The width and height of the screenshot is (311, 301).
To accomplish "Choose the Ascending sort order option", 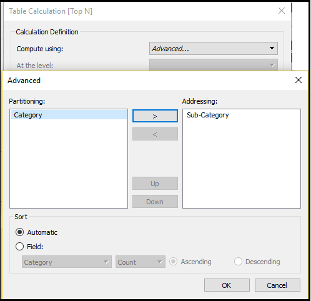I will pos(173,262).
